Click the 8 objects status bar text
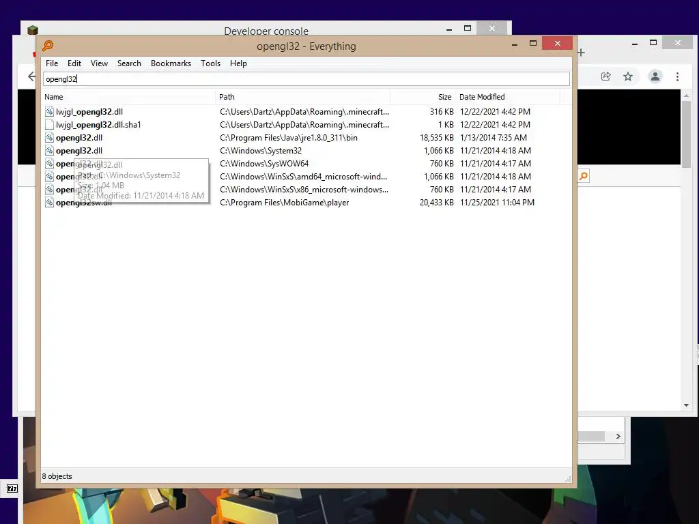This screenshot has width=699, height=524. click(57, 476)
